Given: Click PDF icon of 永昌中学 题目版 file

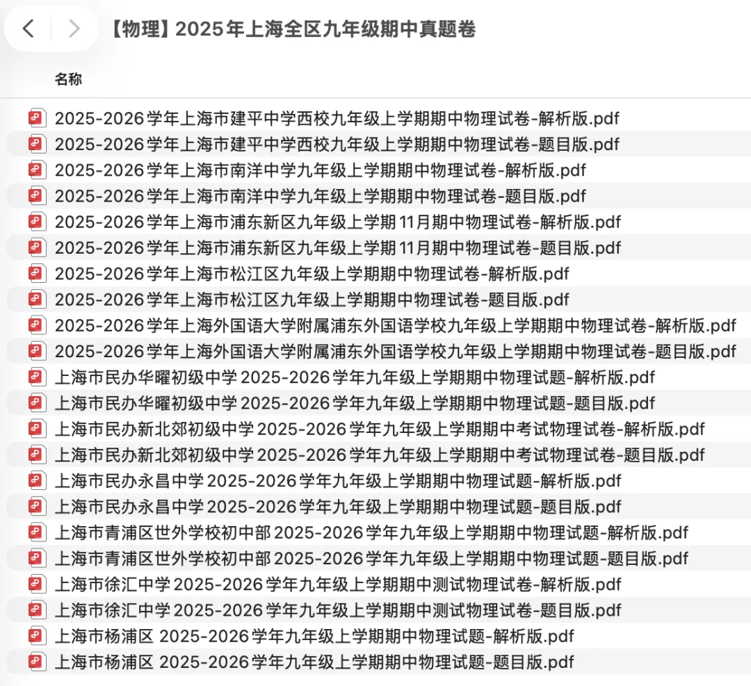Looking at the screenshot, I should pyautogui.click(x=37, y=507).
